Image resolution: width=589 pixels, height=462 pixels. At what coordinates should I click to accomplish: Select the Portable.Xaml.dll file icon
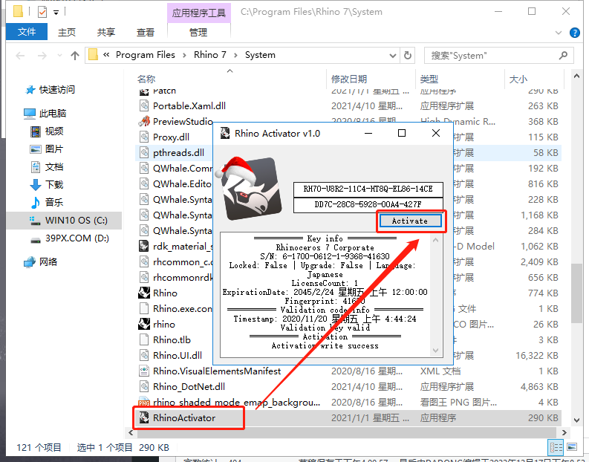(x=144, y=106)
